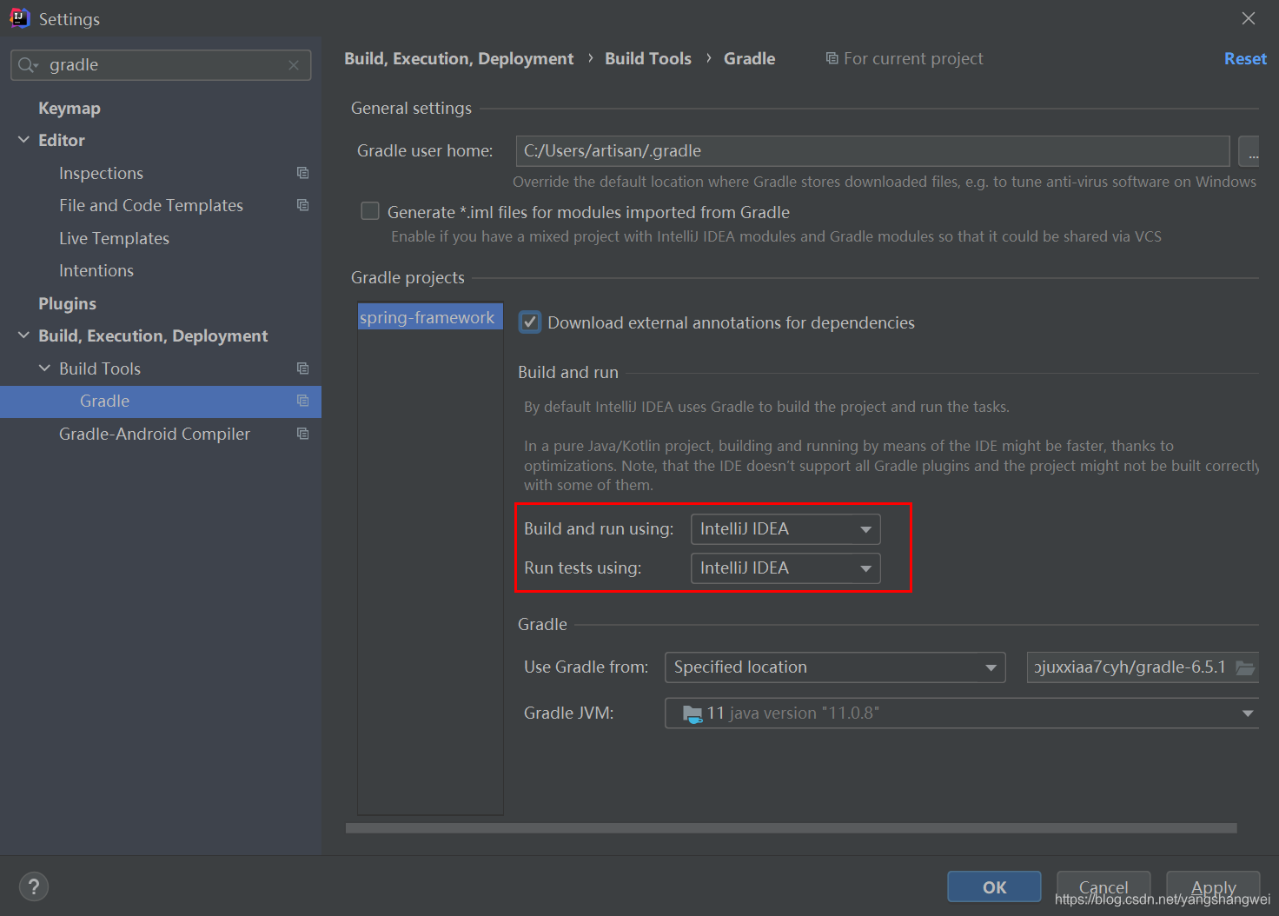This screenshot has height=916, width=1279.
Task: Open folder browser for the Gradle location path
Action: click(x=1245, y=667)
